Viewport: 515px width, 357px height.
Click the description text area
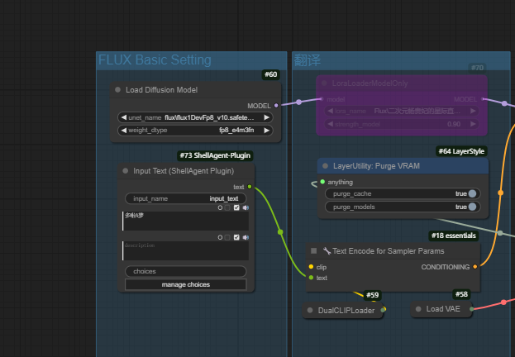pyautogui.click(x=185, y=251)
